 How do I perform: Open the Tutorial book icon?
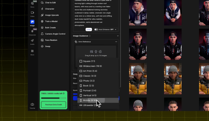click(x=32, y=104)
